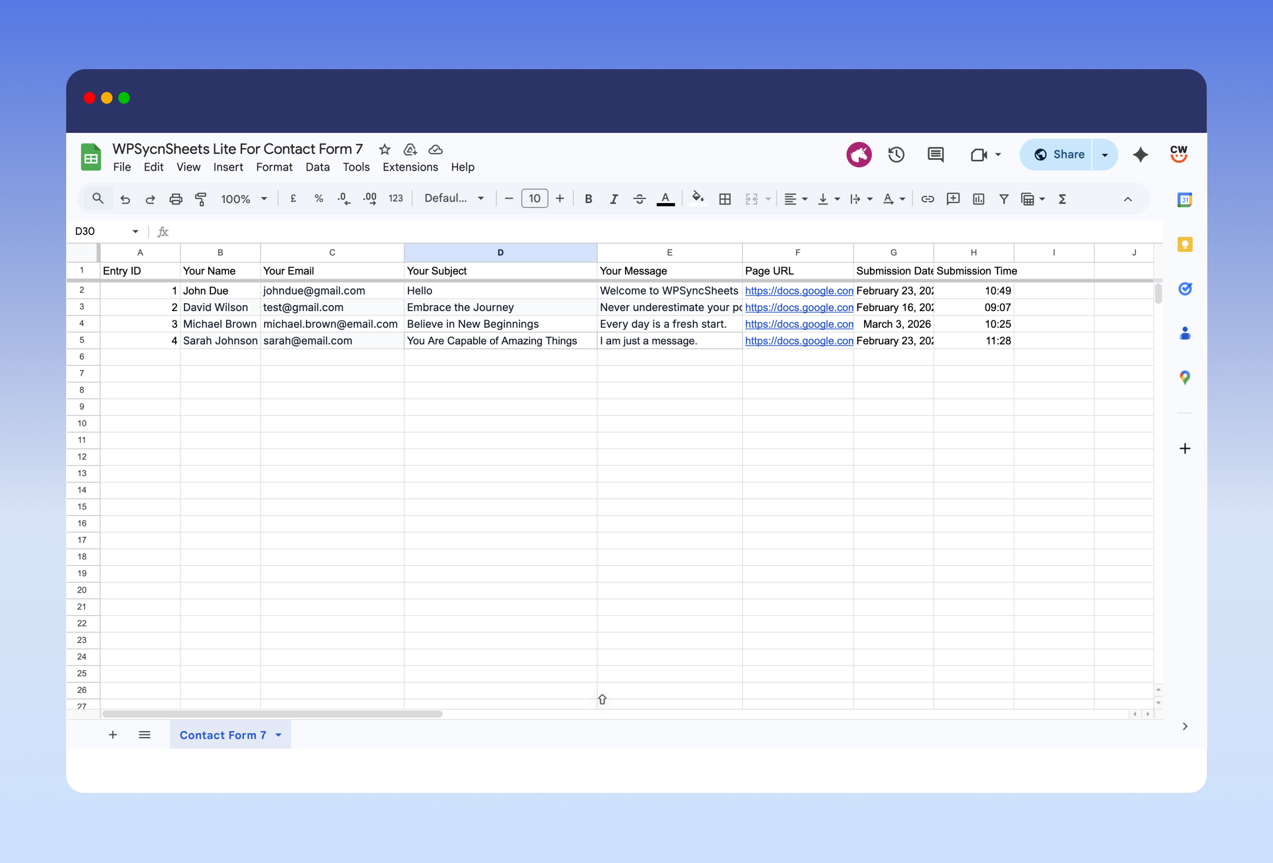The width and height of the screenshot is (1273, 863).
Task: Open the docs.google.com link in row 2
Action: [798, 291]
